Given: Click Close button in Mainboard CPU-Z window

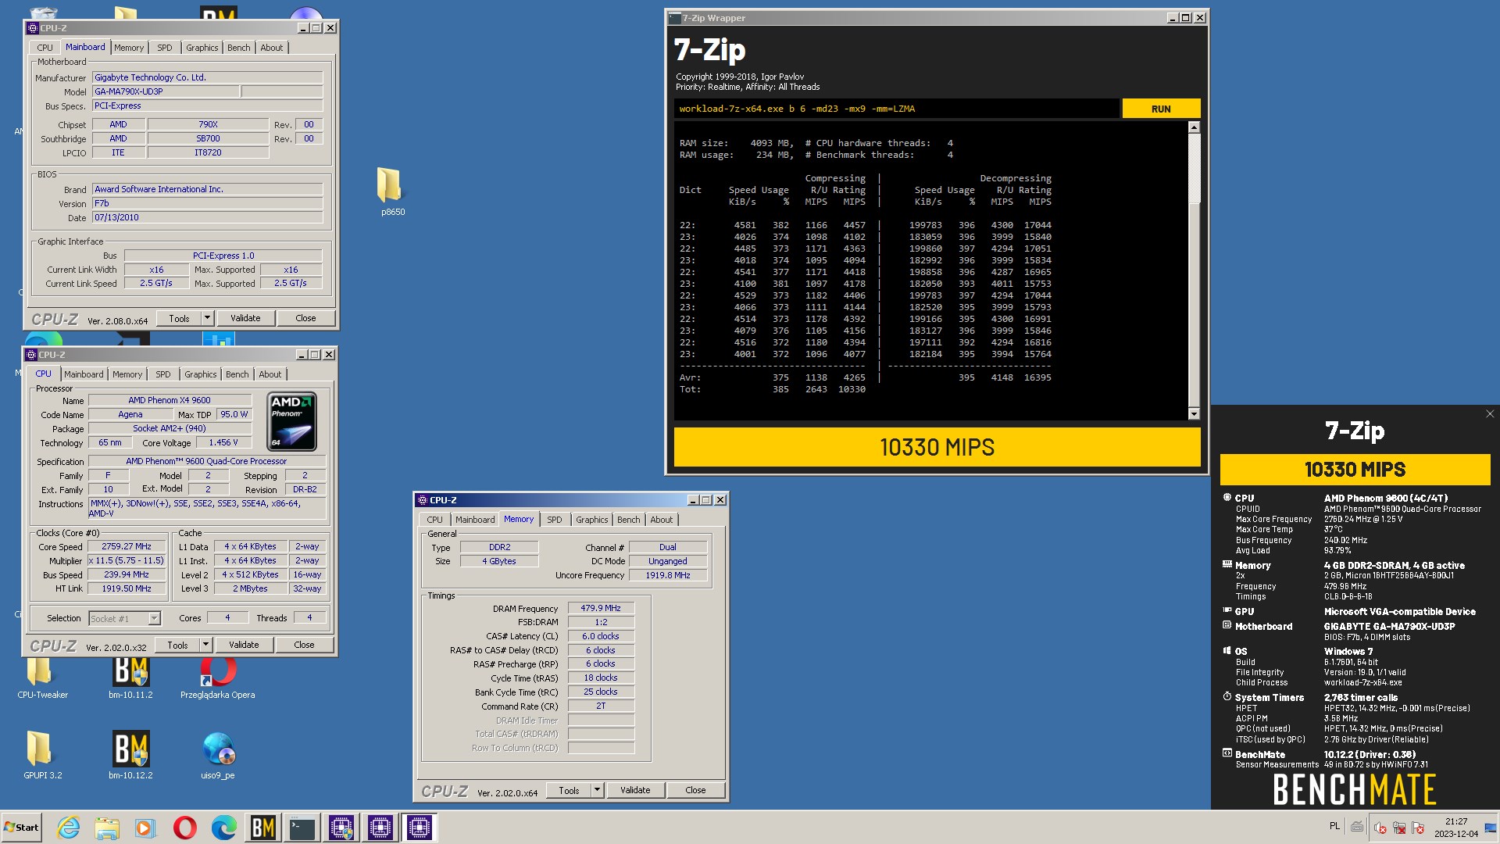Looking at the screenshot, I should click(305, 318).
